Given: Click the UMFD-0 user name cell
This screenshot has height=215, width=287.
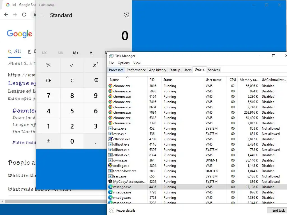Looking at the screenshot, I should click(x=212, y=171).
